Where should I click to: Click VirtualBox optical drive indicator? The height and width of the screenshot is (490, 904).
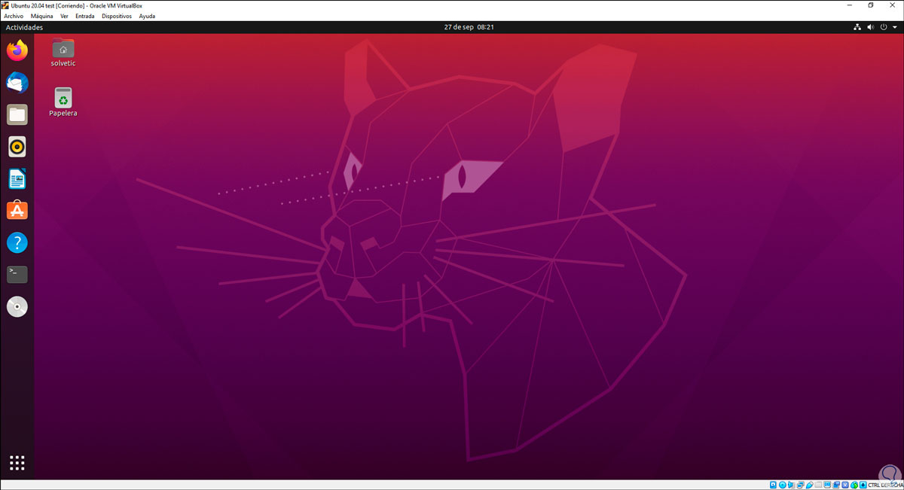click(x=782, y=485)
